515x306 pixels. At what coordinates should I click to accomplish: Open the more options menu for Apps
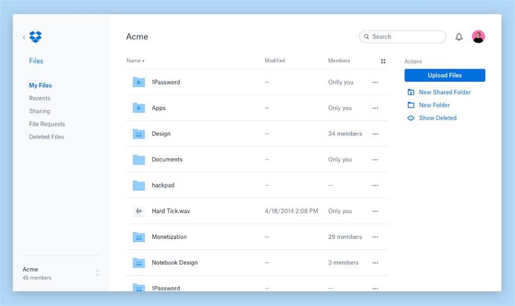[x=375, y=108]
